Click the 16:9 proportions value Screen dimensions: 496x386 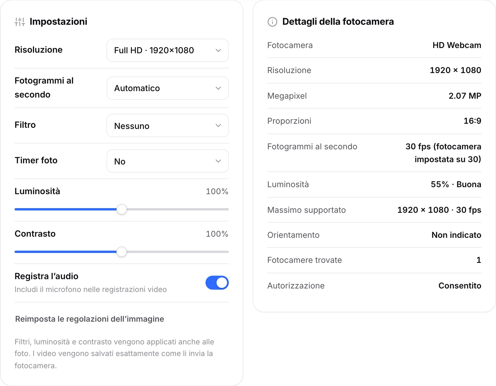tap(472, 121)
